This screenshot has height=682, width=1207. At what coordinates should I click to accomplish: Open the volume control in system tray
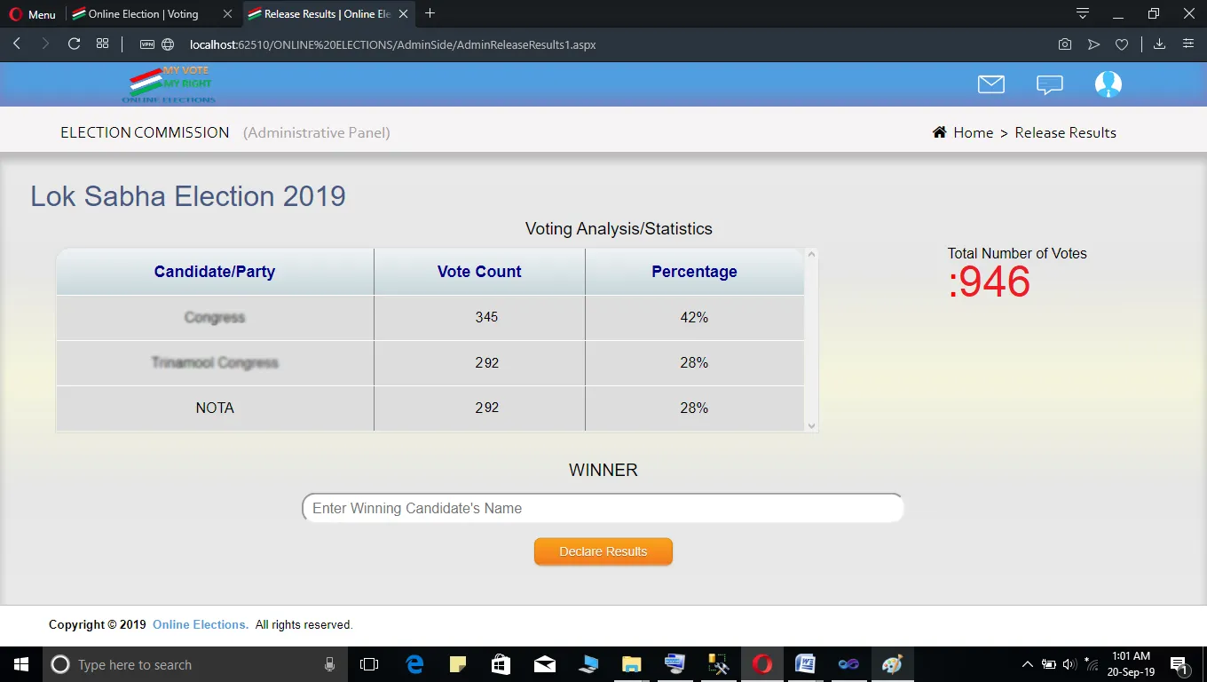(1068, 664)
